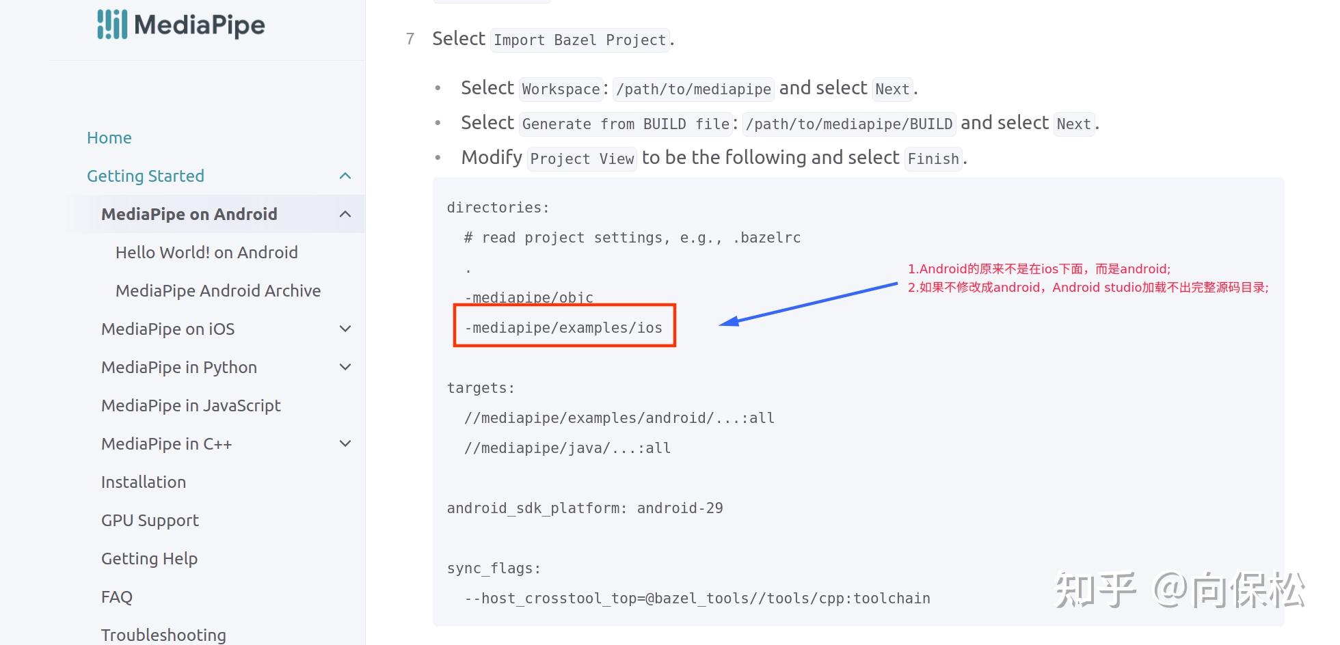Collapse the MediaPipe on Android chevron
Viewport: 1340px width, 645px height.
[x=345, y=215]
